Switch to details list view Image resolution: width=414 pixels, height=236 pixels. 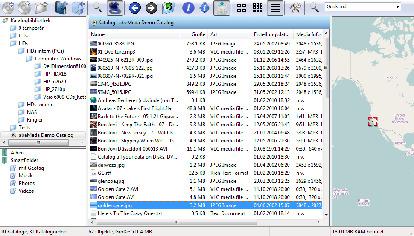275,7
